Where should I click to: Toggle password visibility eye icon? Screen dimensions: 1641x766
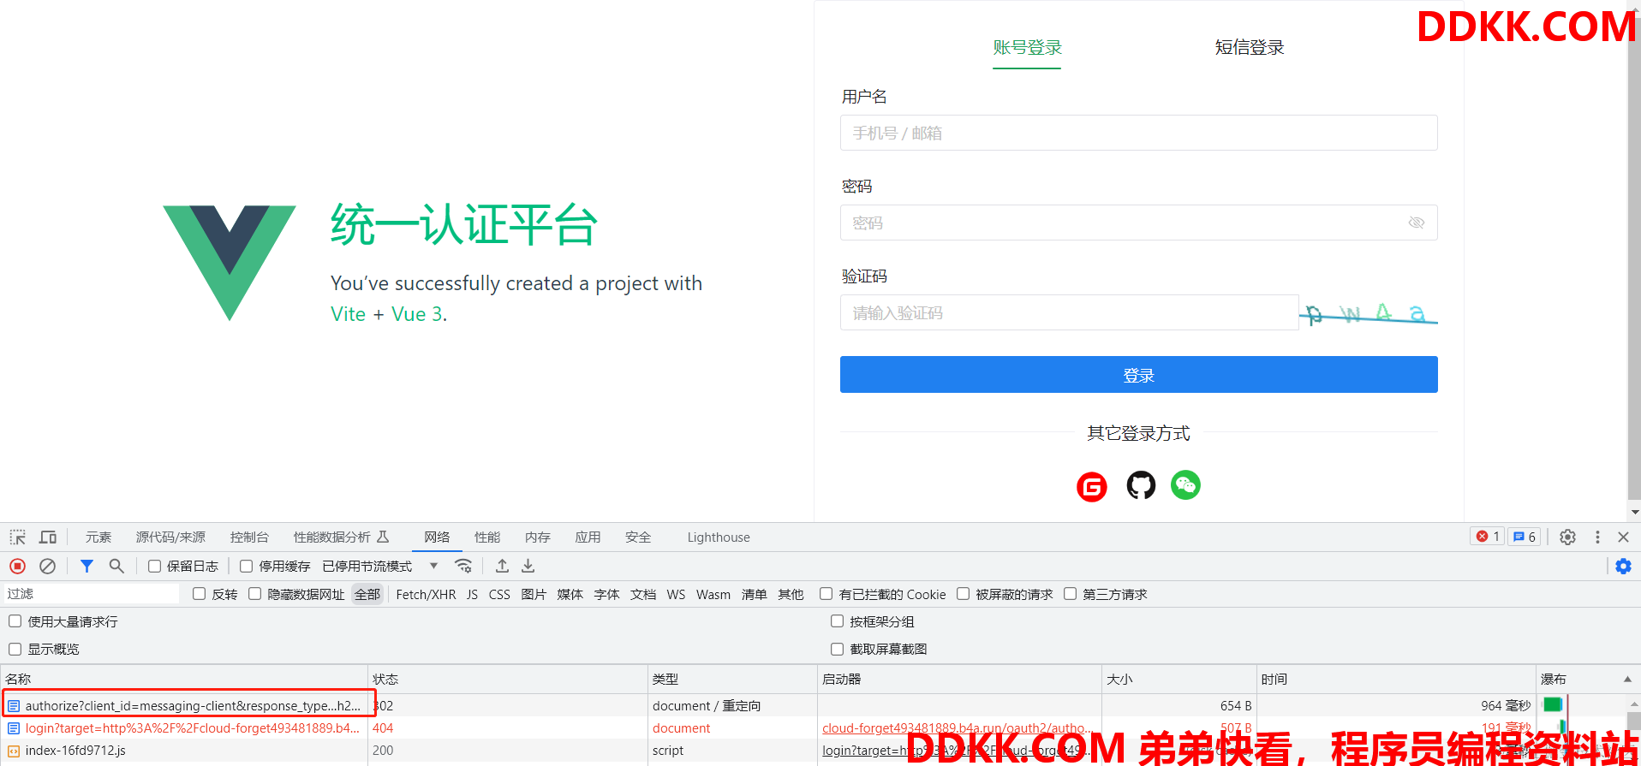[1416, 223]
